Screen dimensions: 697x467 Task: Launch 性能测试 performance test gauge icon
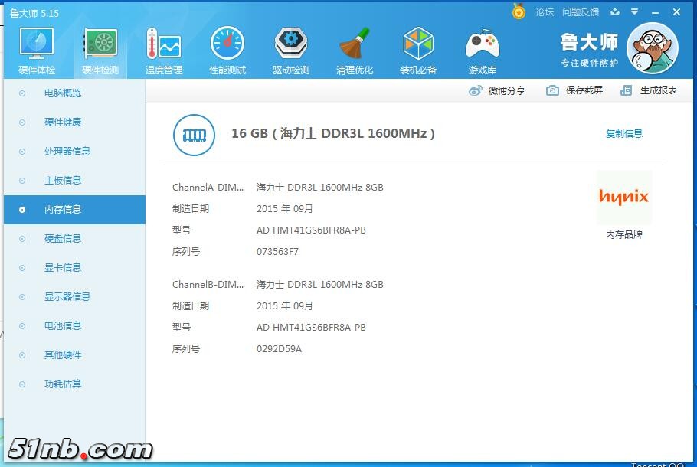coord(227,51)
